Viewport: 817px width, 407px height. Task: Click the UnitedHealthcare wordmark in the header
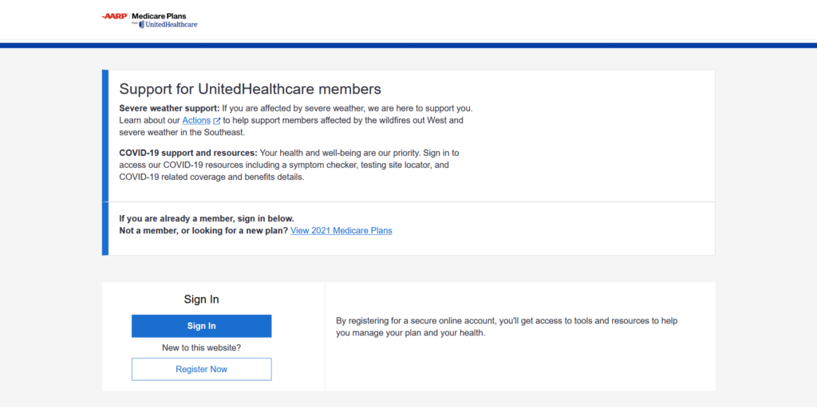[168, 25]
